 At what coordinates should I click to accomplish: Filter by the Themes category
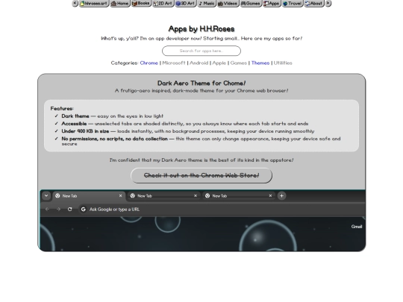click(x=260, y=63)
